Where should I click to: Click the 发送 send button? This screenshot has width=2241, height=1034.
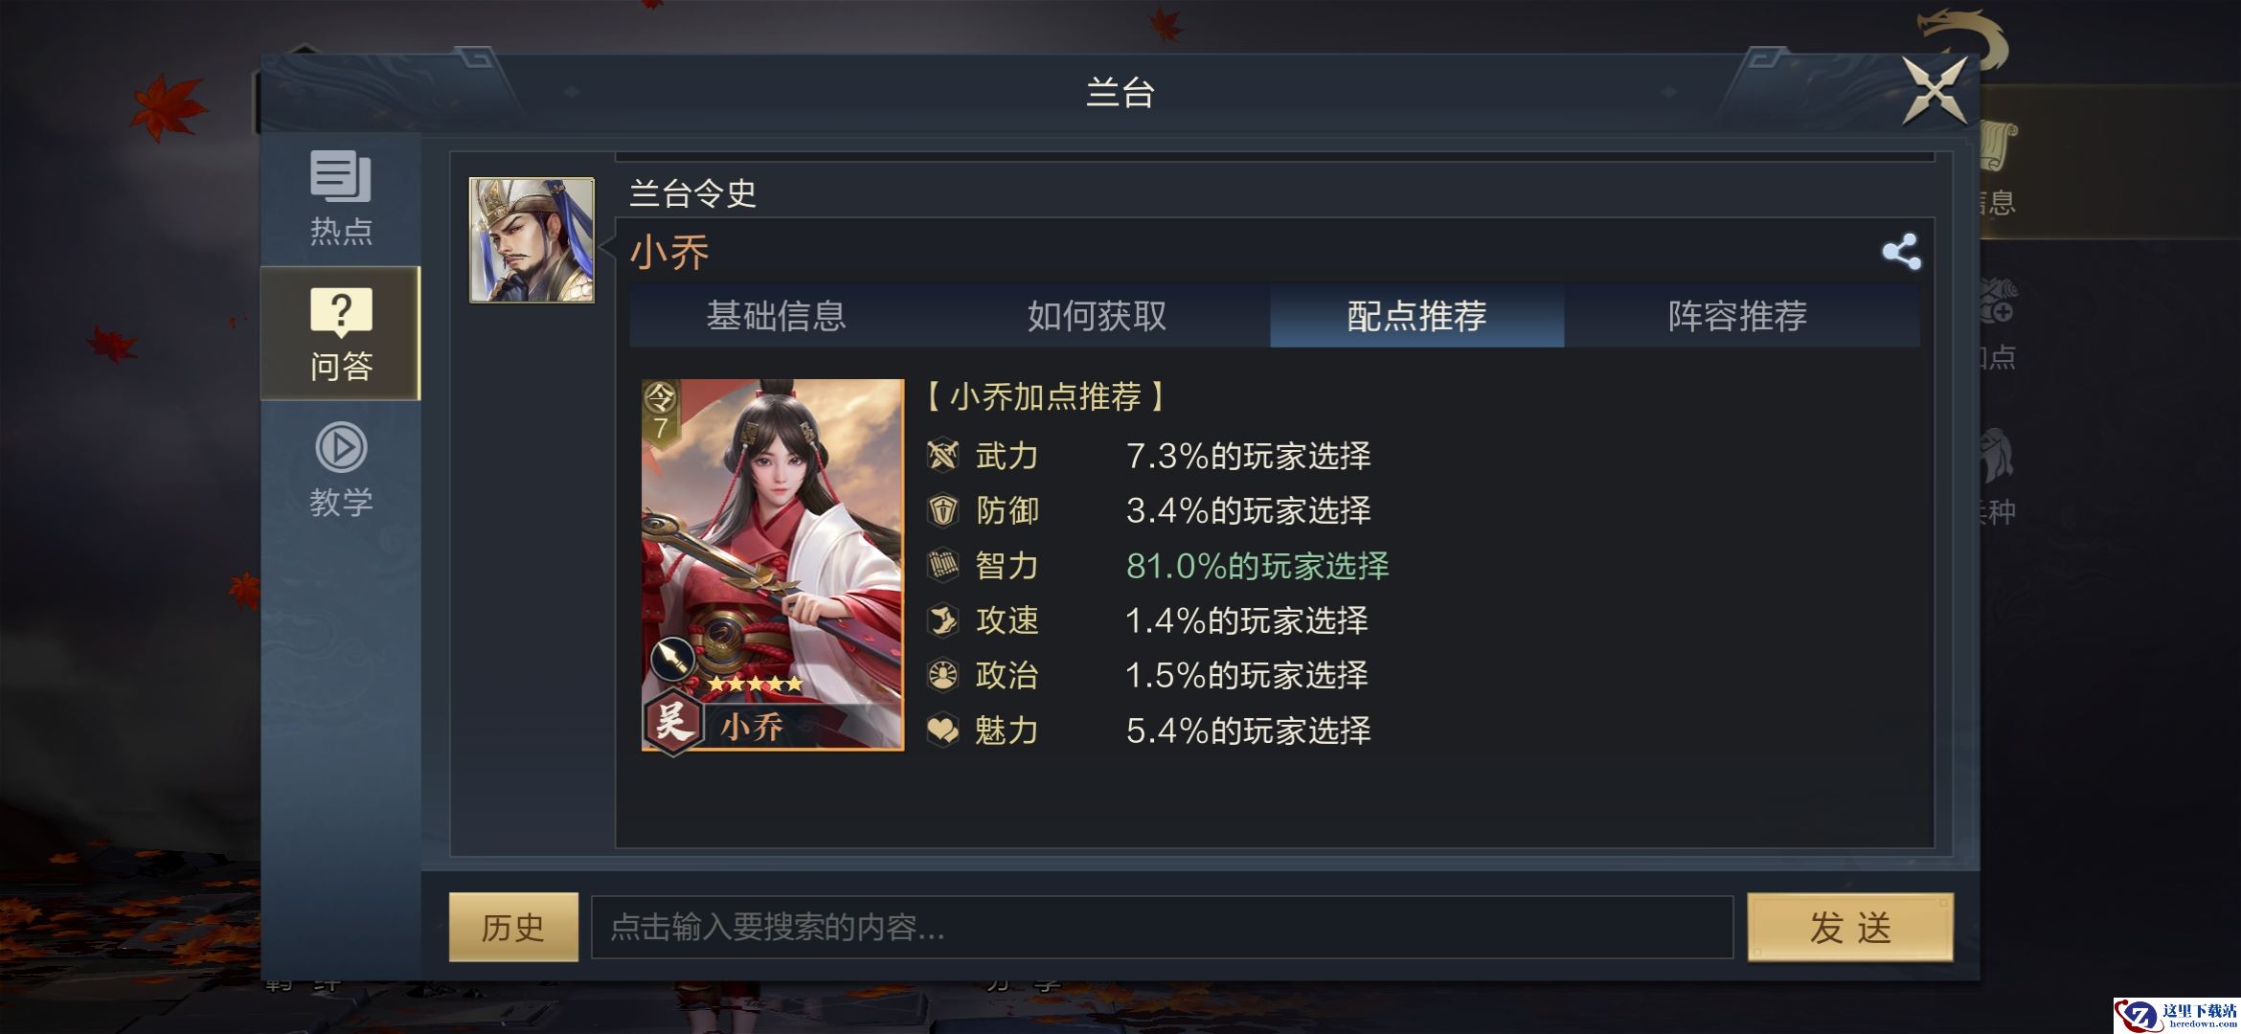tap(1850, 927)
